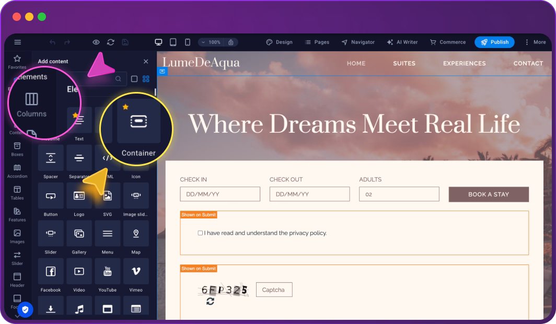Open the hamburger main menu

pos(18,42)
